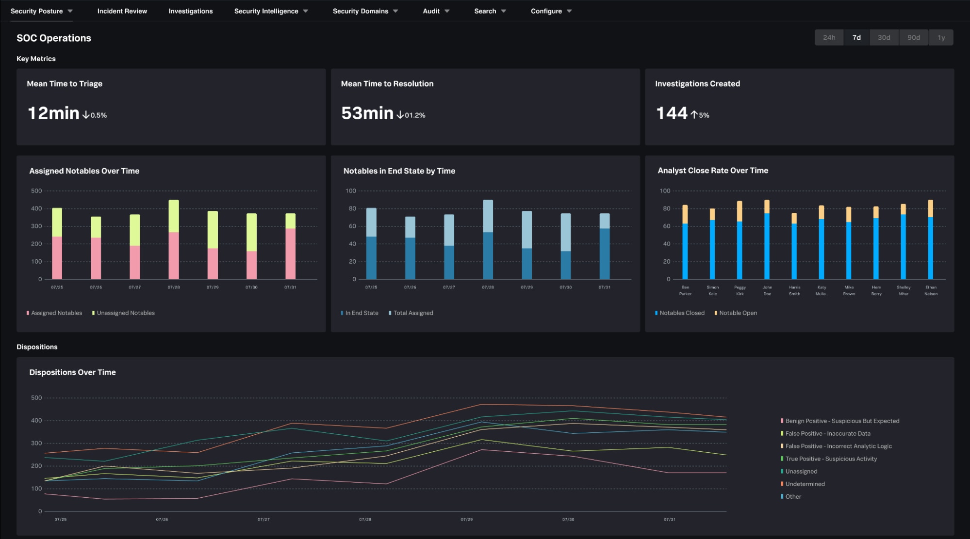970x539 pixels.
Task: Click the down arrow next to 0.5%
Action: pos(86,115)
